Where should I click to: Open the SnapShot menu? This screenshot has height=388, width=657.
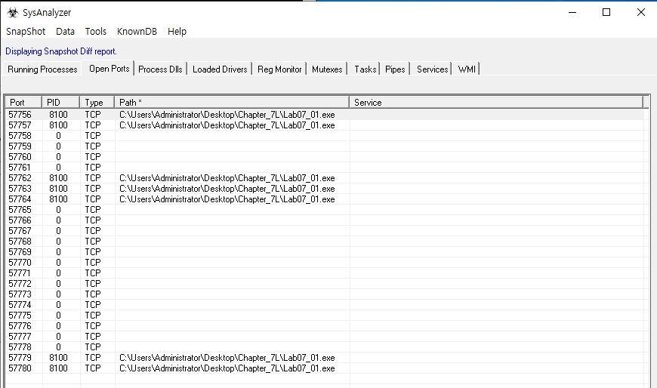click(x=26, y=32)
